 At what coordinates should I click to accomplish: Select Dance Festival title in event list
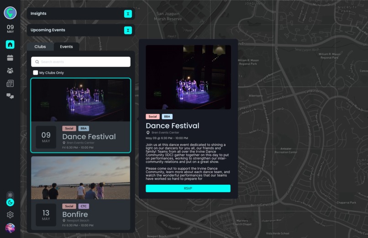click(x=89, y=137)
